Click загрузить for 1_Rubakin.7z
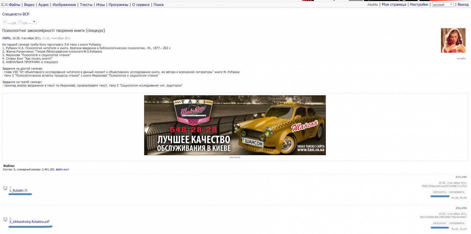471x234 pixels. (x=439, y=192)
